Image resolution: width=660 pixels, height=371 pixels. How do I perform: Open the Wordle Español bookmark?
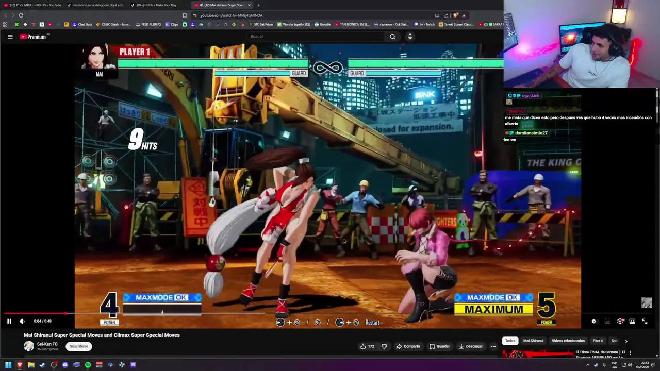point(294,24)
